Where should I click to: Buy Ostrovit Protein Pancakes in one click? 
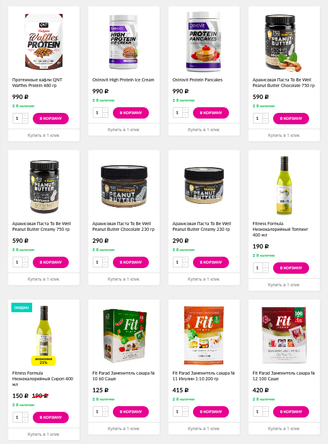click(204, 130)
